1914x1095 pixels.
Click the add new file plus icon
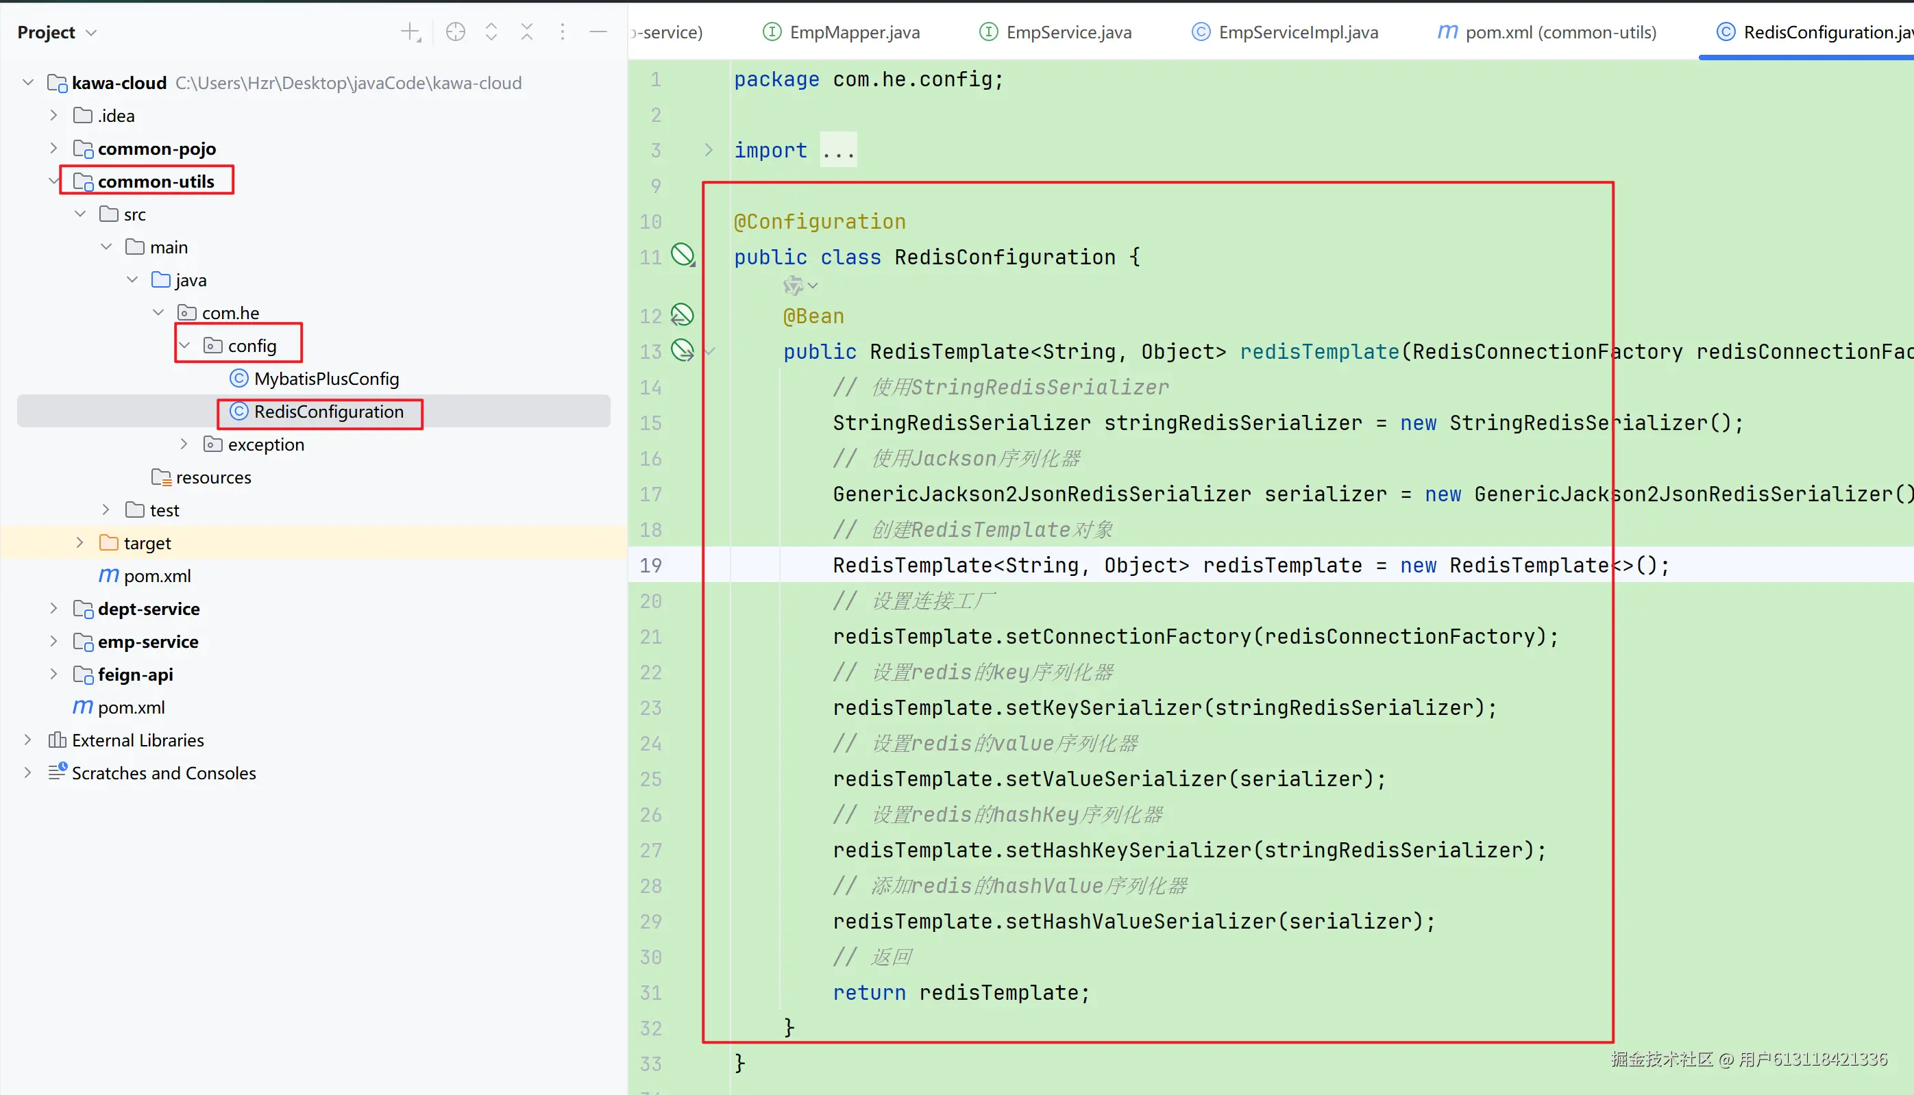coord(410,32)
